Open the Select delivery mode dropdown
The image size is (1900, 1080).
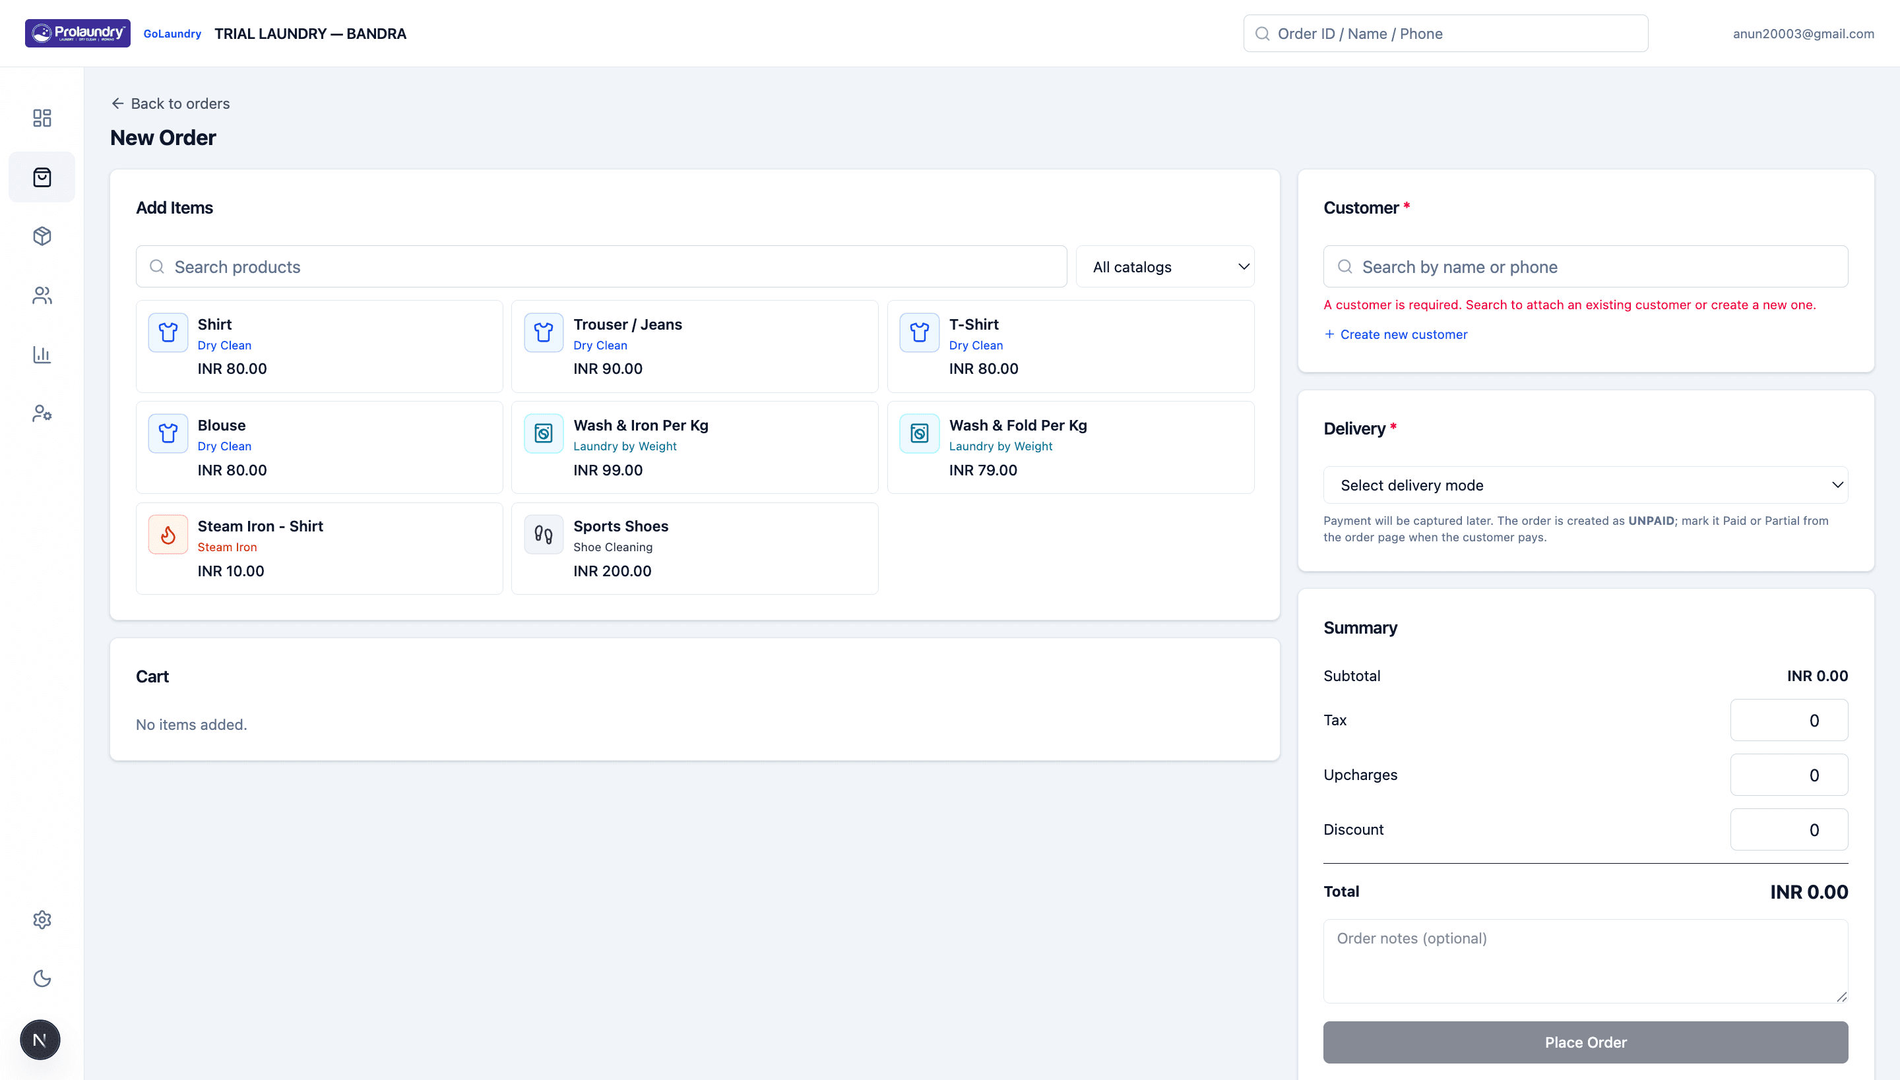[x=1585, y=485]
